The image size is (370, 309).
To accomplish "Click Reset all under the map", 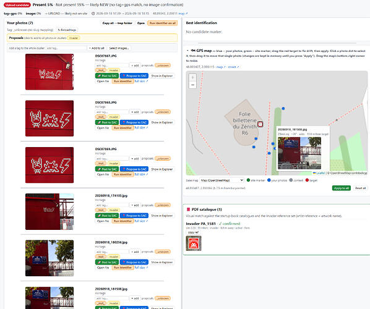I will (360, 188).
